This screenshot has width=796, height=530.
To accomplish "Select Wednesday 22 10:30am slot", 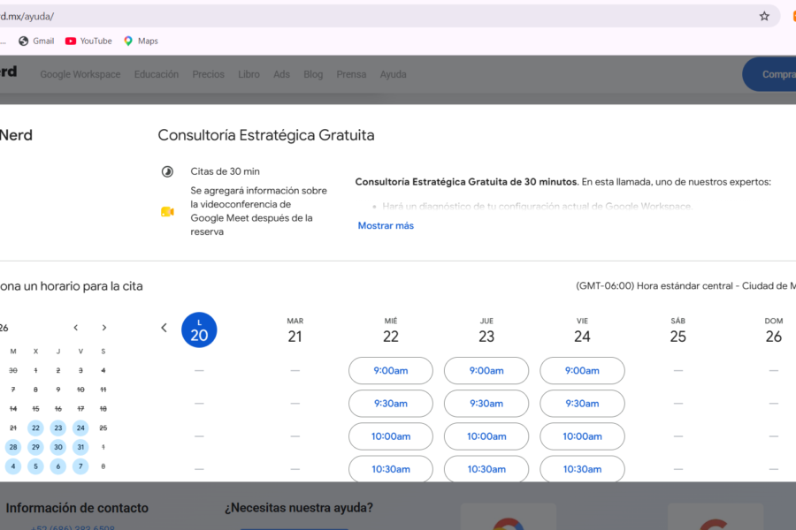I will (390, 469).
